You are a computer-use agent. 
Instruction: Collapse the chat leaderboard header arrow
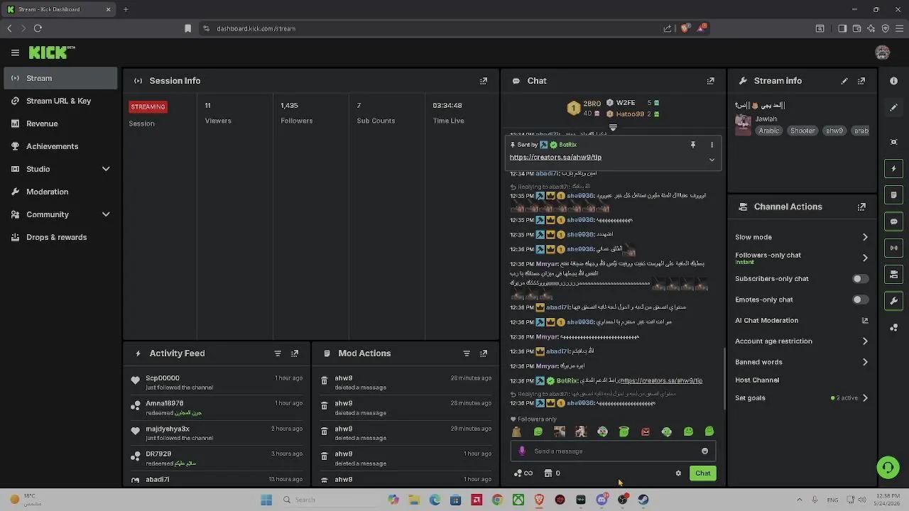[613, 128]
